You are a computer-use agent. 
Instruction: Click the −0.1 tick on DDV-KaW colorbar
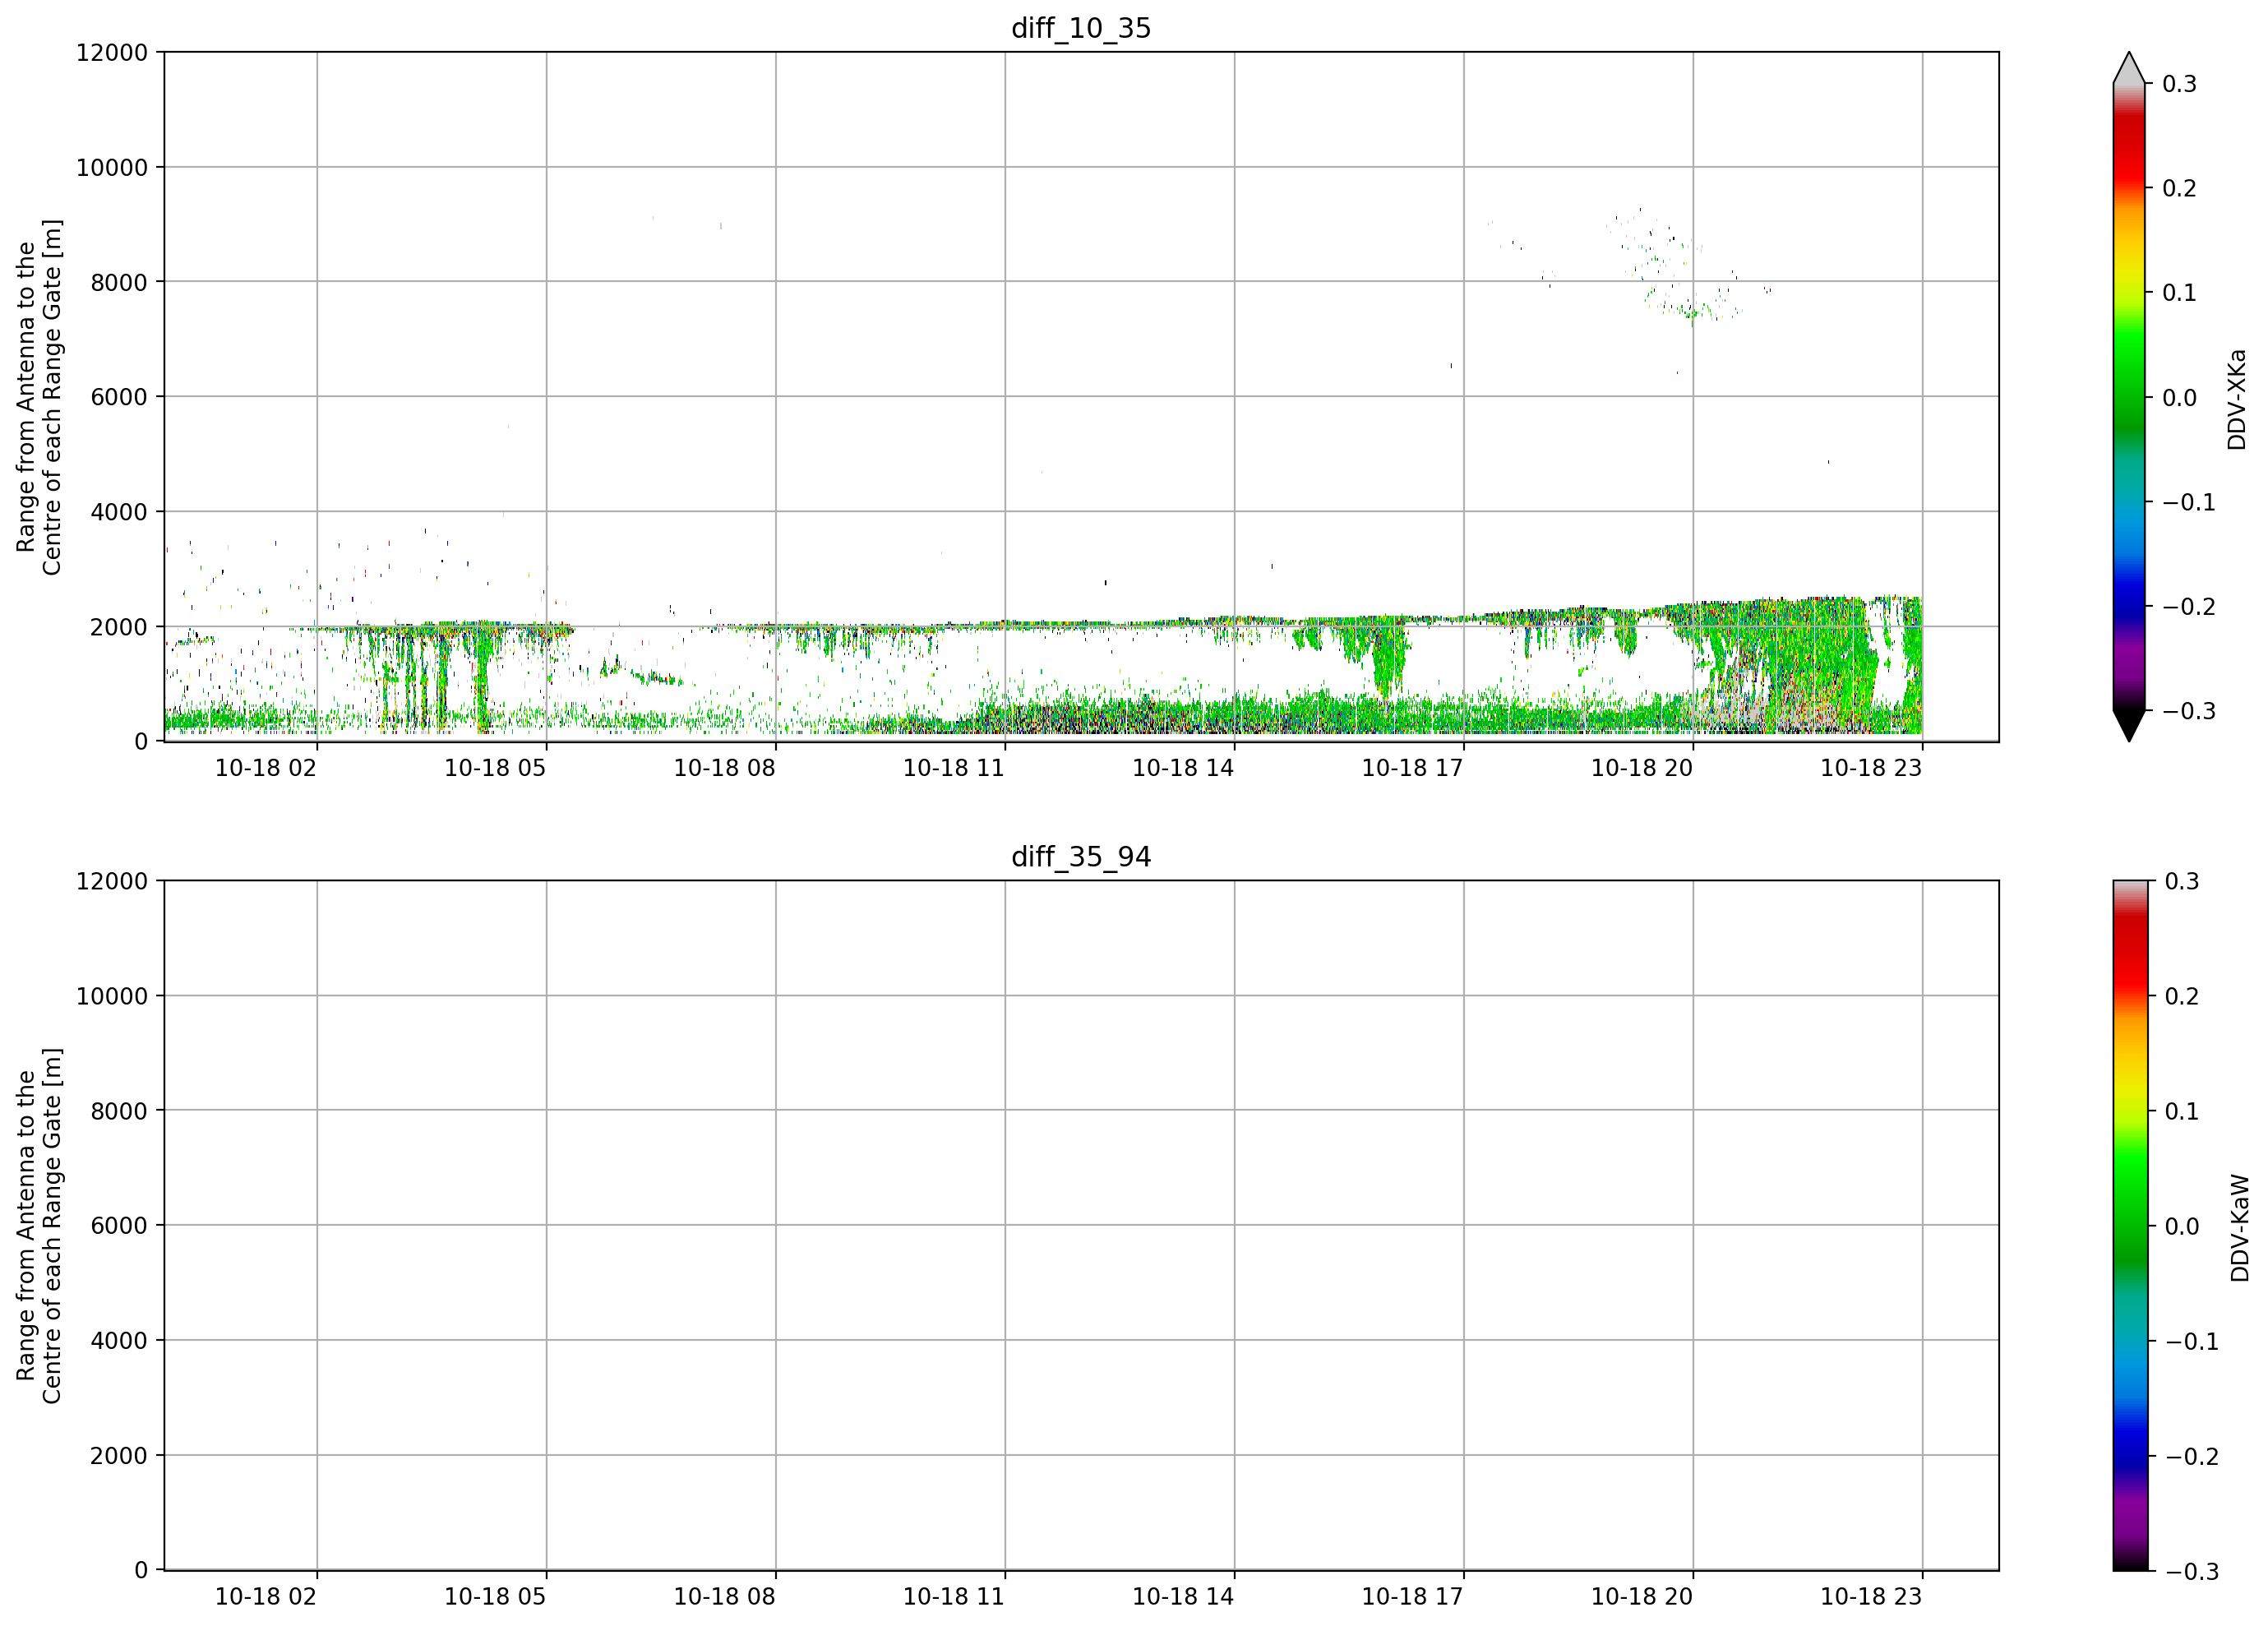2191,1341
